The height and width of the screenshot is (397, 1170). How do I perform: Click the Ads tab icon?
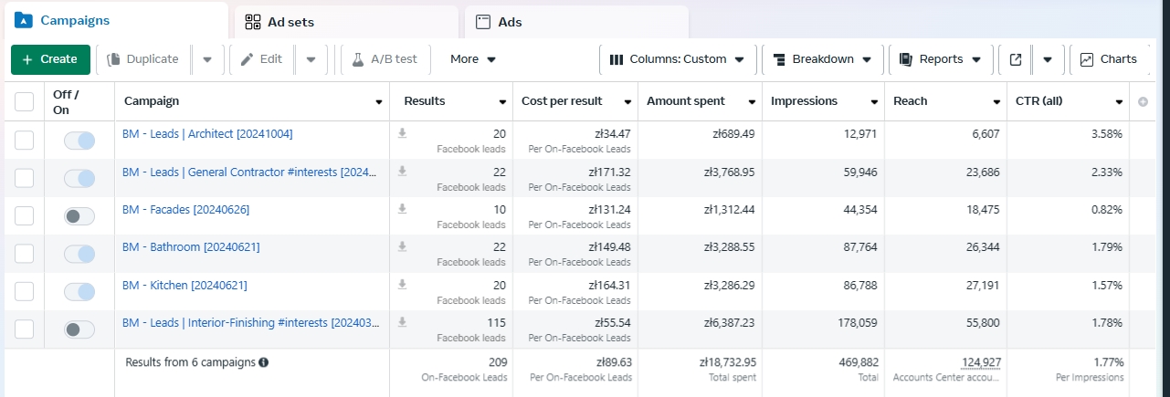click(x=483, y=22)
